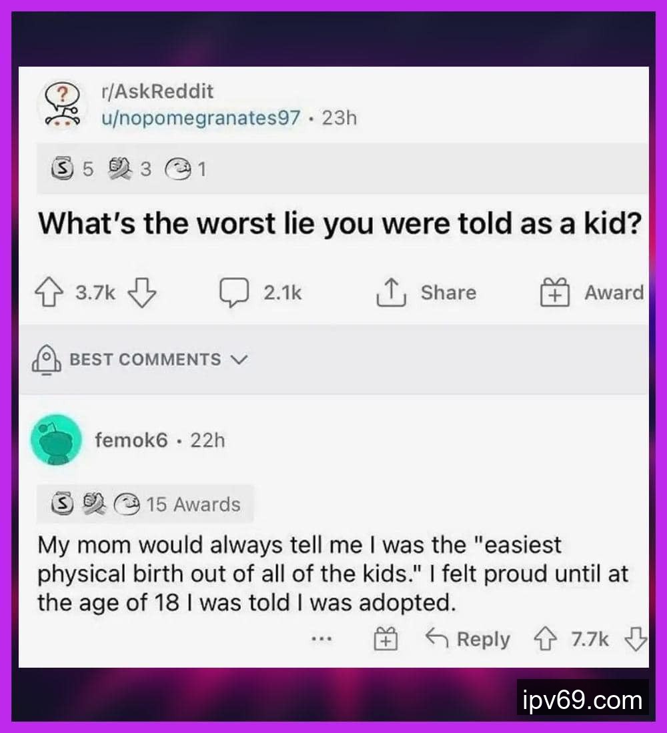
Task: Open the femok6 username link
Action: (131, 440)
